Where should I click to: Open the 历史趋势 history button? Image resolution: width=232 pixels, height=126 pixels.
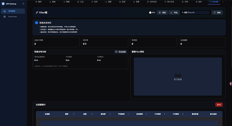click(x=120, y=52)
